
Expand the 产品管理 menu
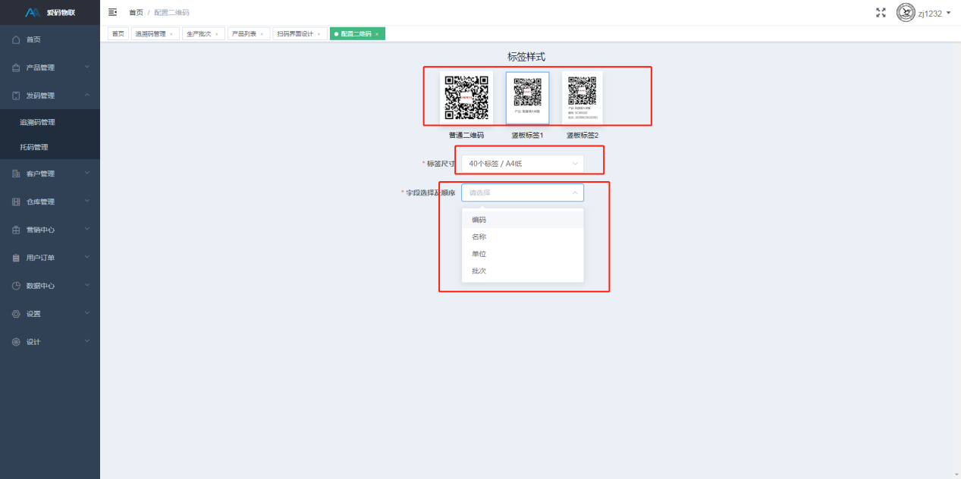87,67
